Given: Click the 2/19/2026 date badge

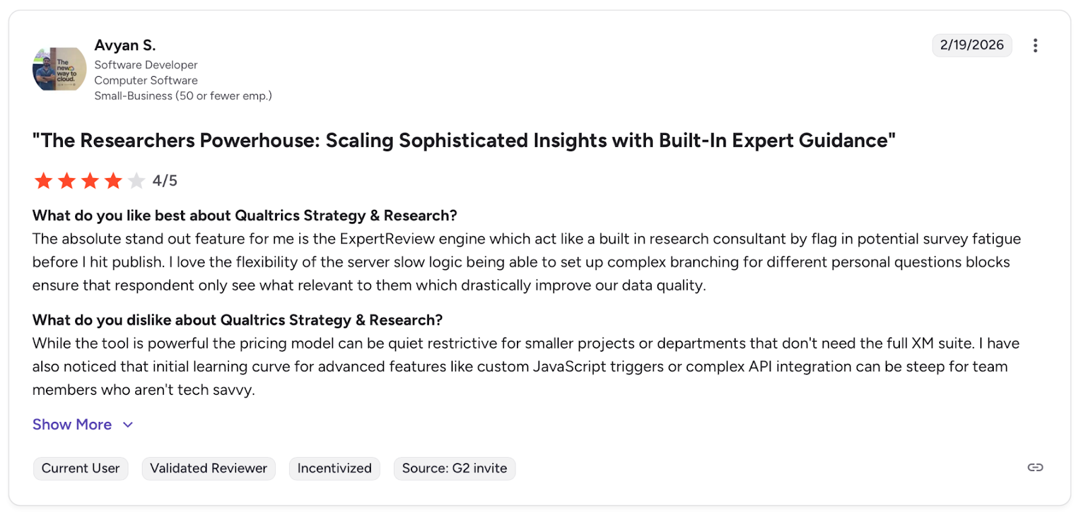Looking at the screenshot, I should [x=972, y=45].
